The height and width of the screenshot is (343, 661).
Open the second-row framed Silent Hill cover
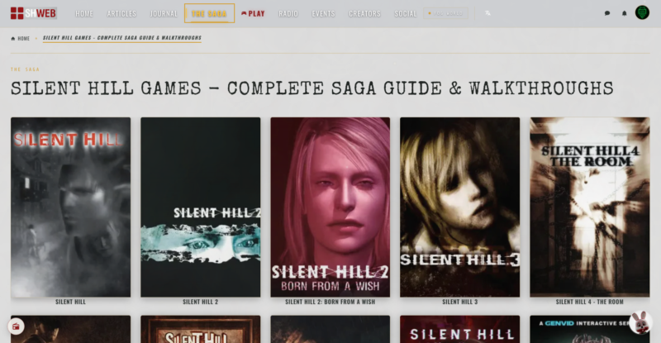(201, 329)
